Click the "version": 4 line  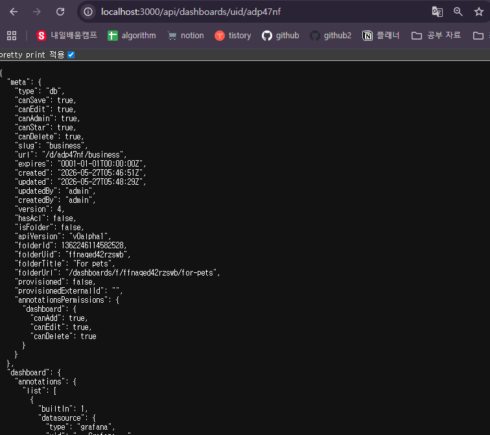point(40,209)
